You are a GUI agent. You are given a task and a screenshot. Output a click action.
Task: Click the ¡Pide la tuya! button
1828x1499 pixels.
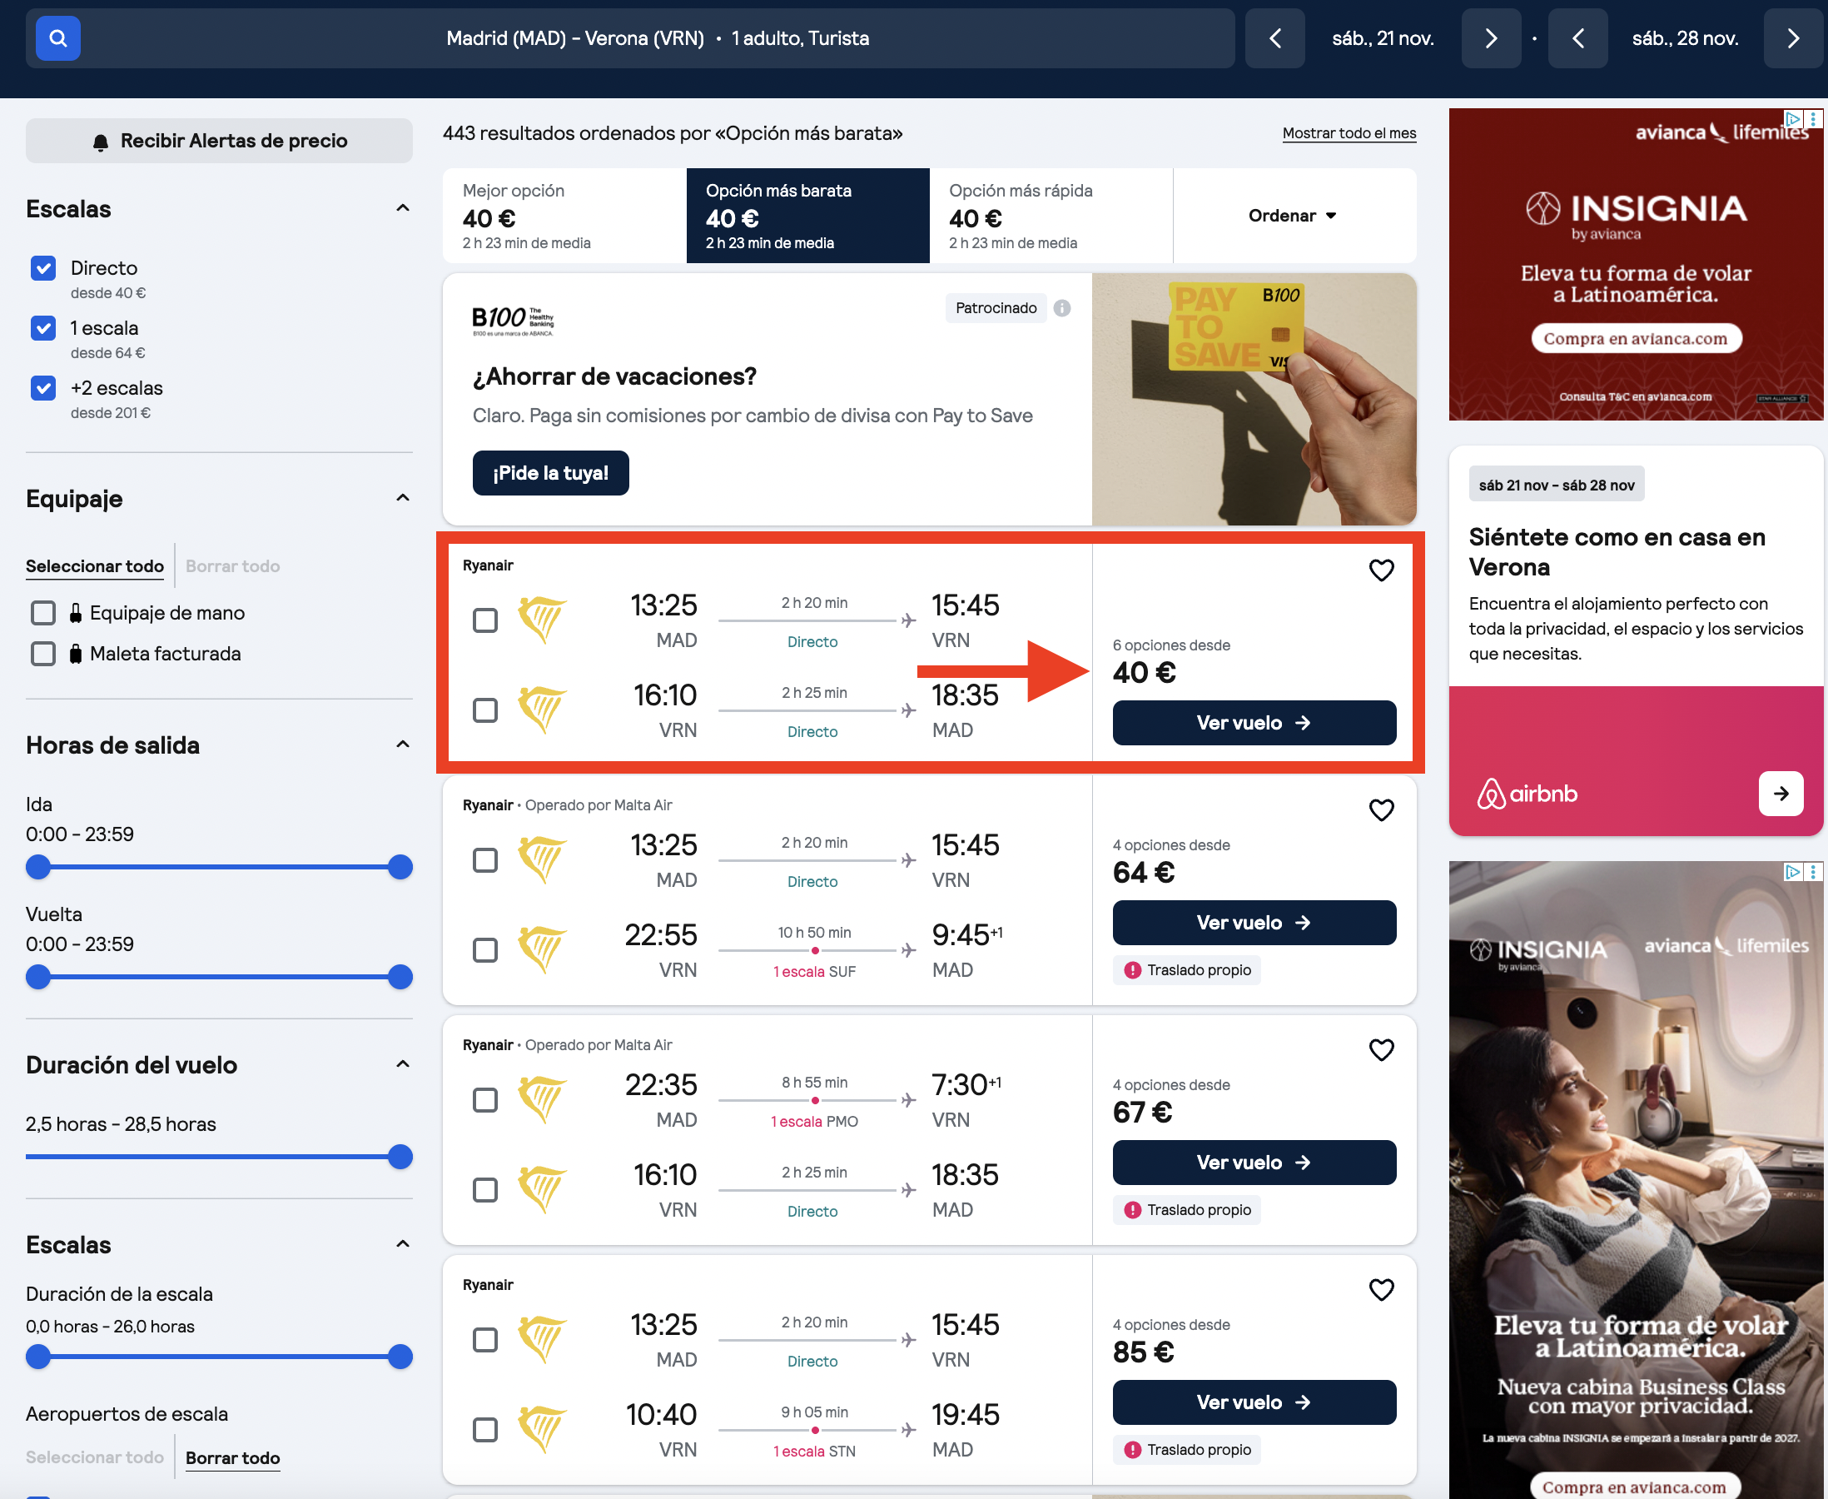click(550, 473)
